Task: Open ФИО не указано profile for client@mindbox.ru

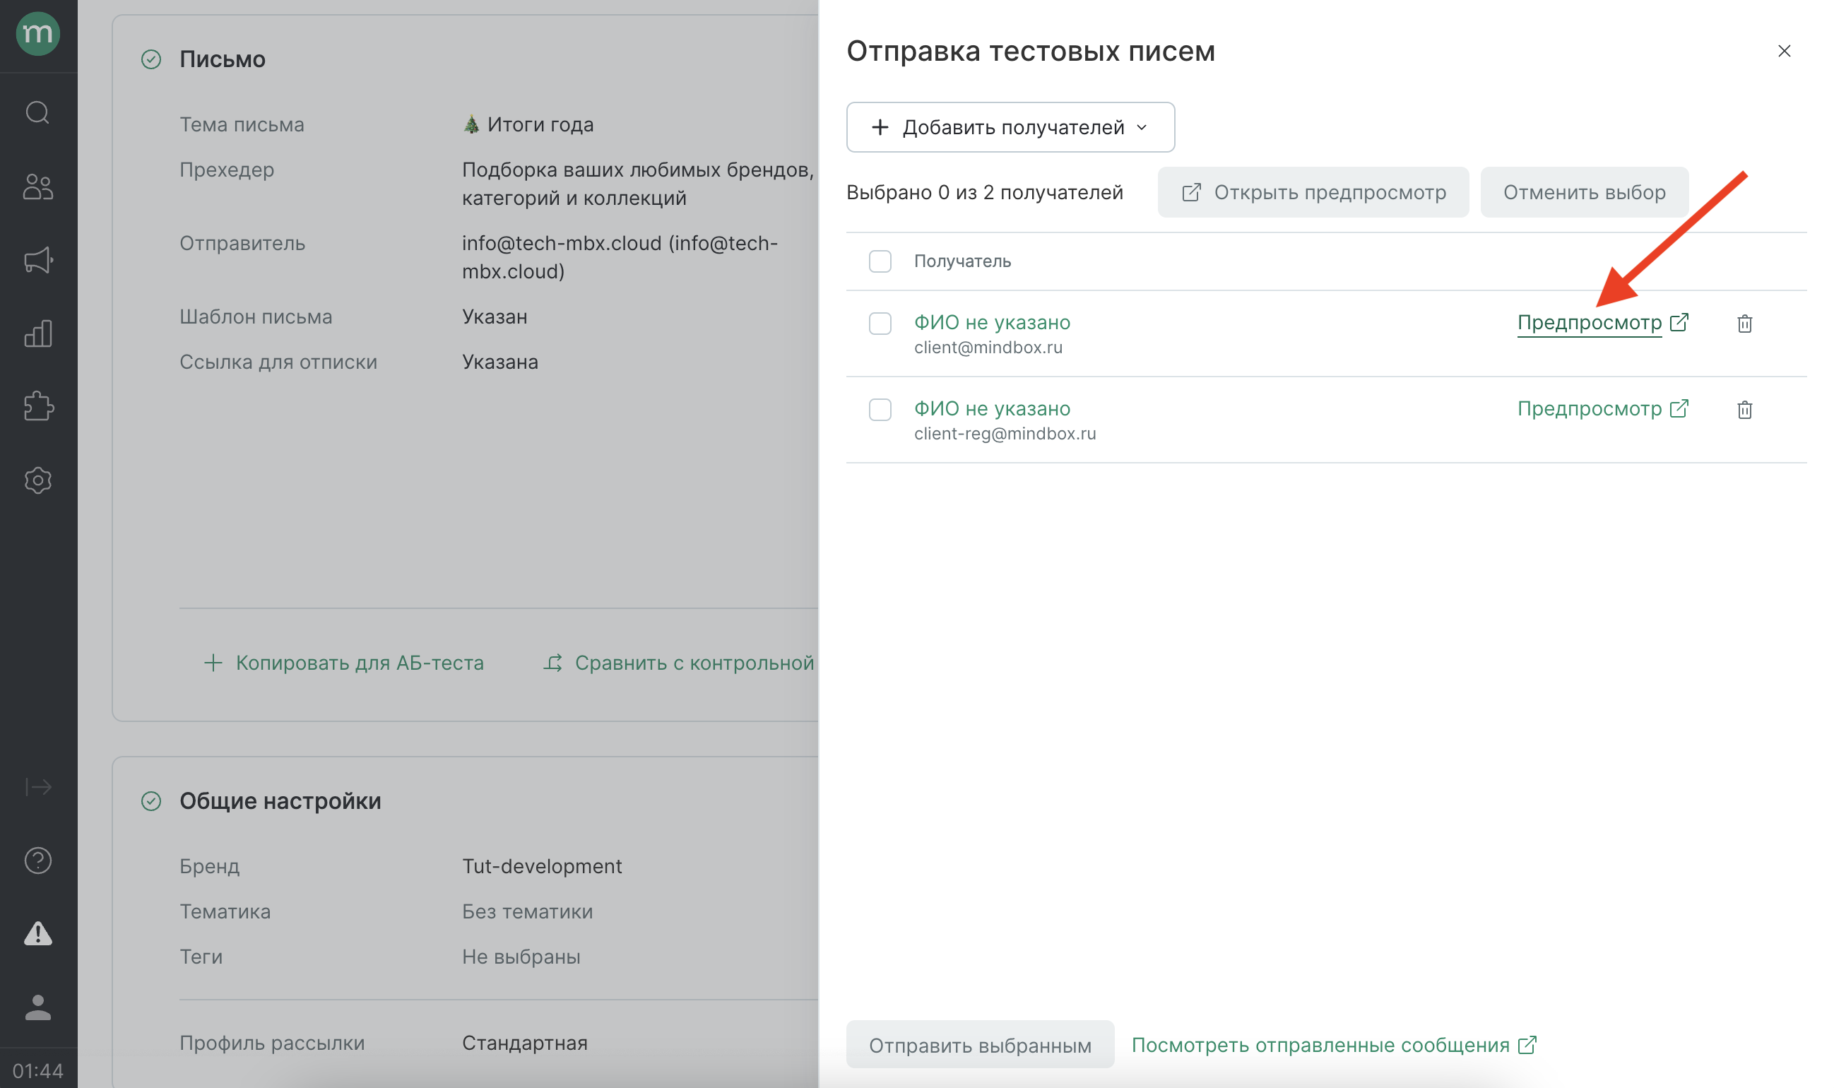Action: pyautogui.click(x=992, y=323)
